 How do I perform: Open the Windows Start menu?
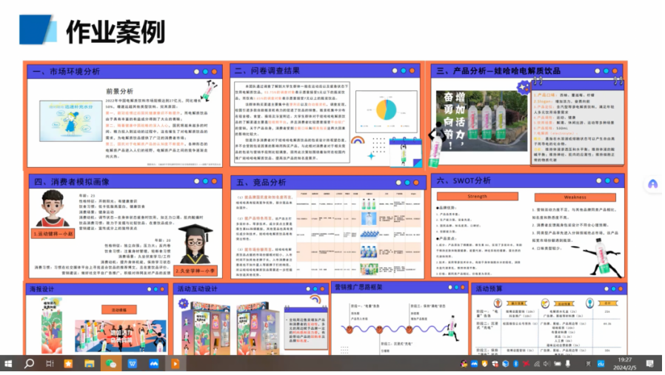coord(9,364)
